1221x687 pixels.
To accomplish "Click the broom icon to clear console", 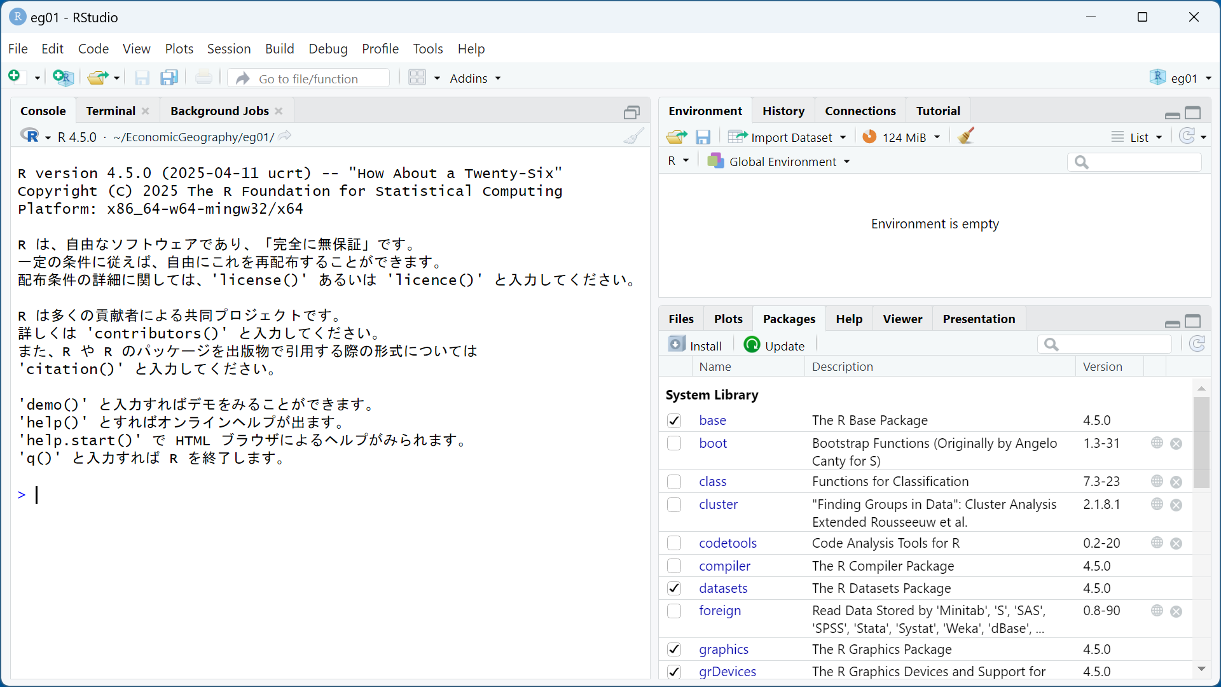I will [633, 136].
